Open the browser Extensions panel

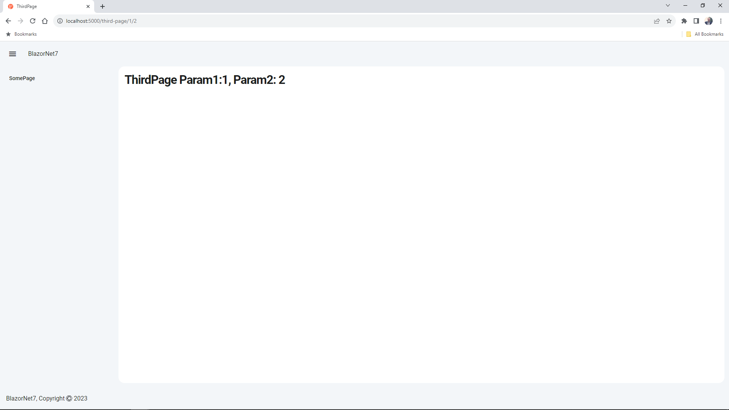coord(684,21)
